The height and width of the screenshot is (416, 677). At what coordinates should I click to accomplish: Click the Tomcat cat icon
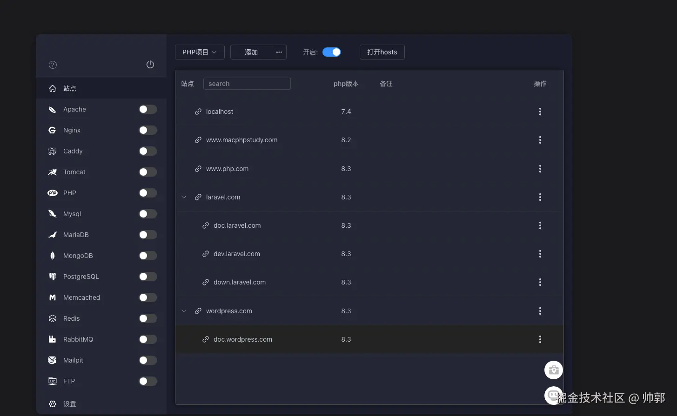(x=53, y=172)
